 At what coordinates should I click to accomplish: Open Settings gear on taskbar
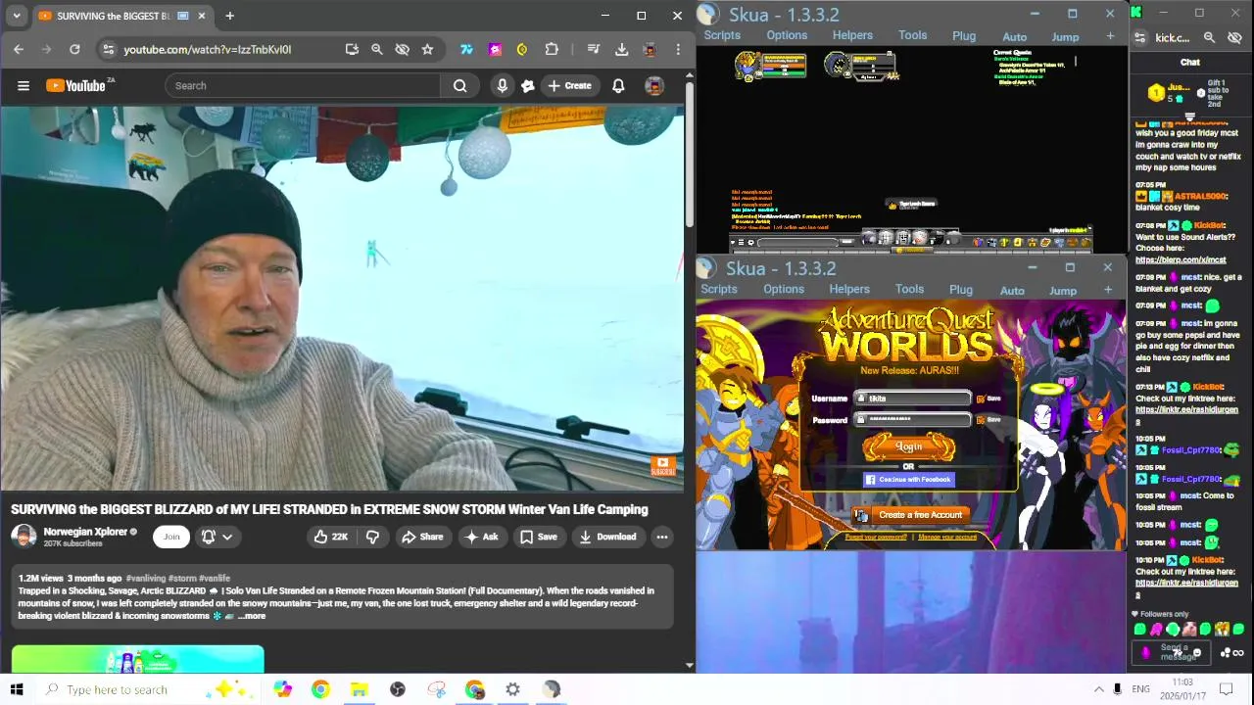coord(512,689)
